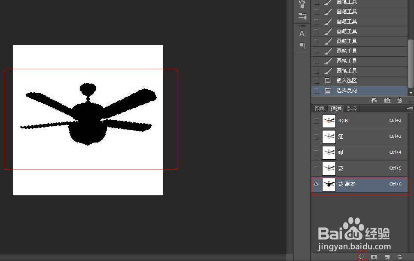The height and width of the screenshot is (261, 414).
Task: Click the History panel scroll-down arrow
Action: coord(411,93)
